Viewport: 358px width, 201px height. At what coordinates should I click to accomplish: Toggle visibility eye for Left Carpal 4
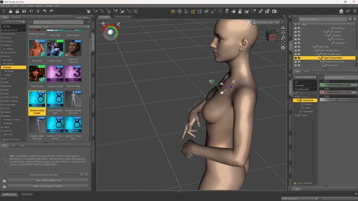click(x=295, y=32)
